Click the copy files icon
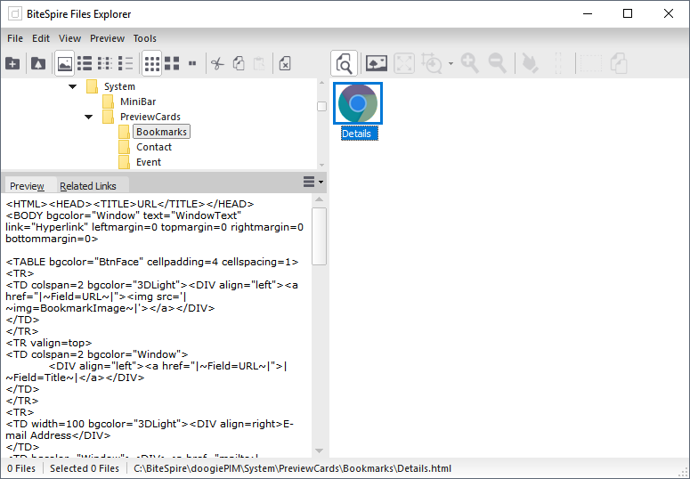Screen dimensions: 690x479 click(x=239, y=64)
